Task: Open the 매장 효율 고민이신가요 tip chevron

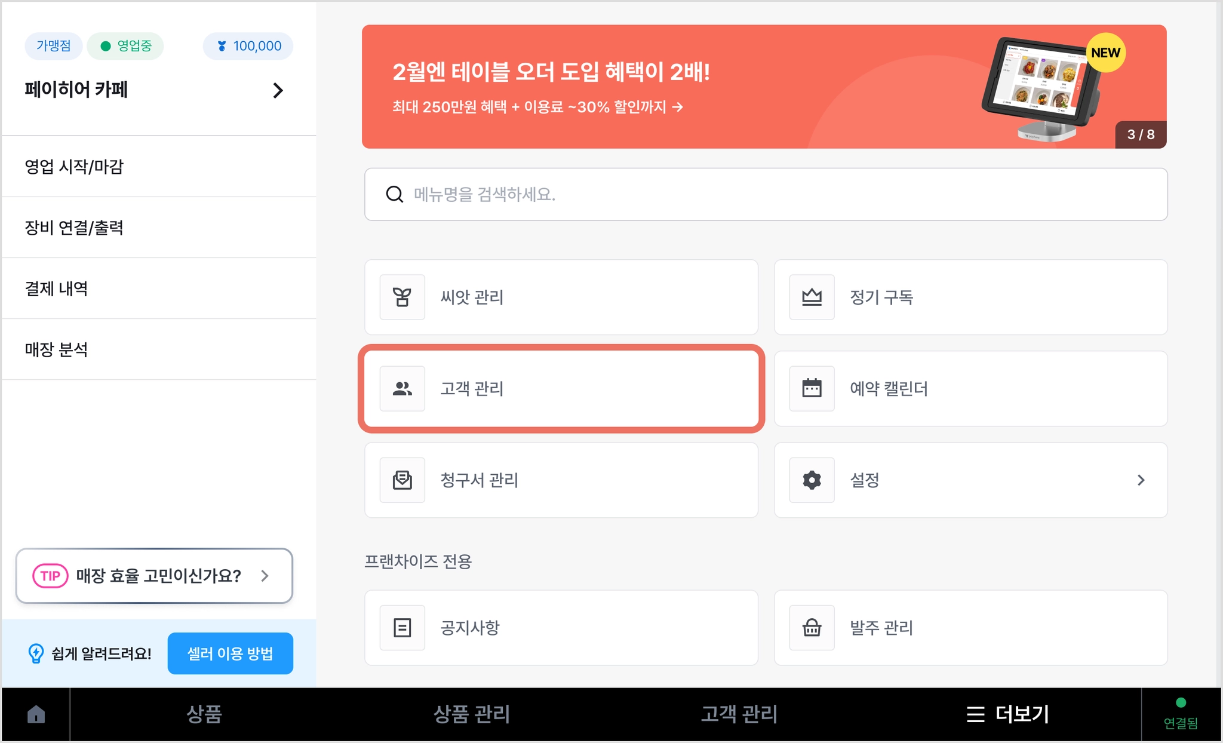Action: [x=265, y=576]
